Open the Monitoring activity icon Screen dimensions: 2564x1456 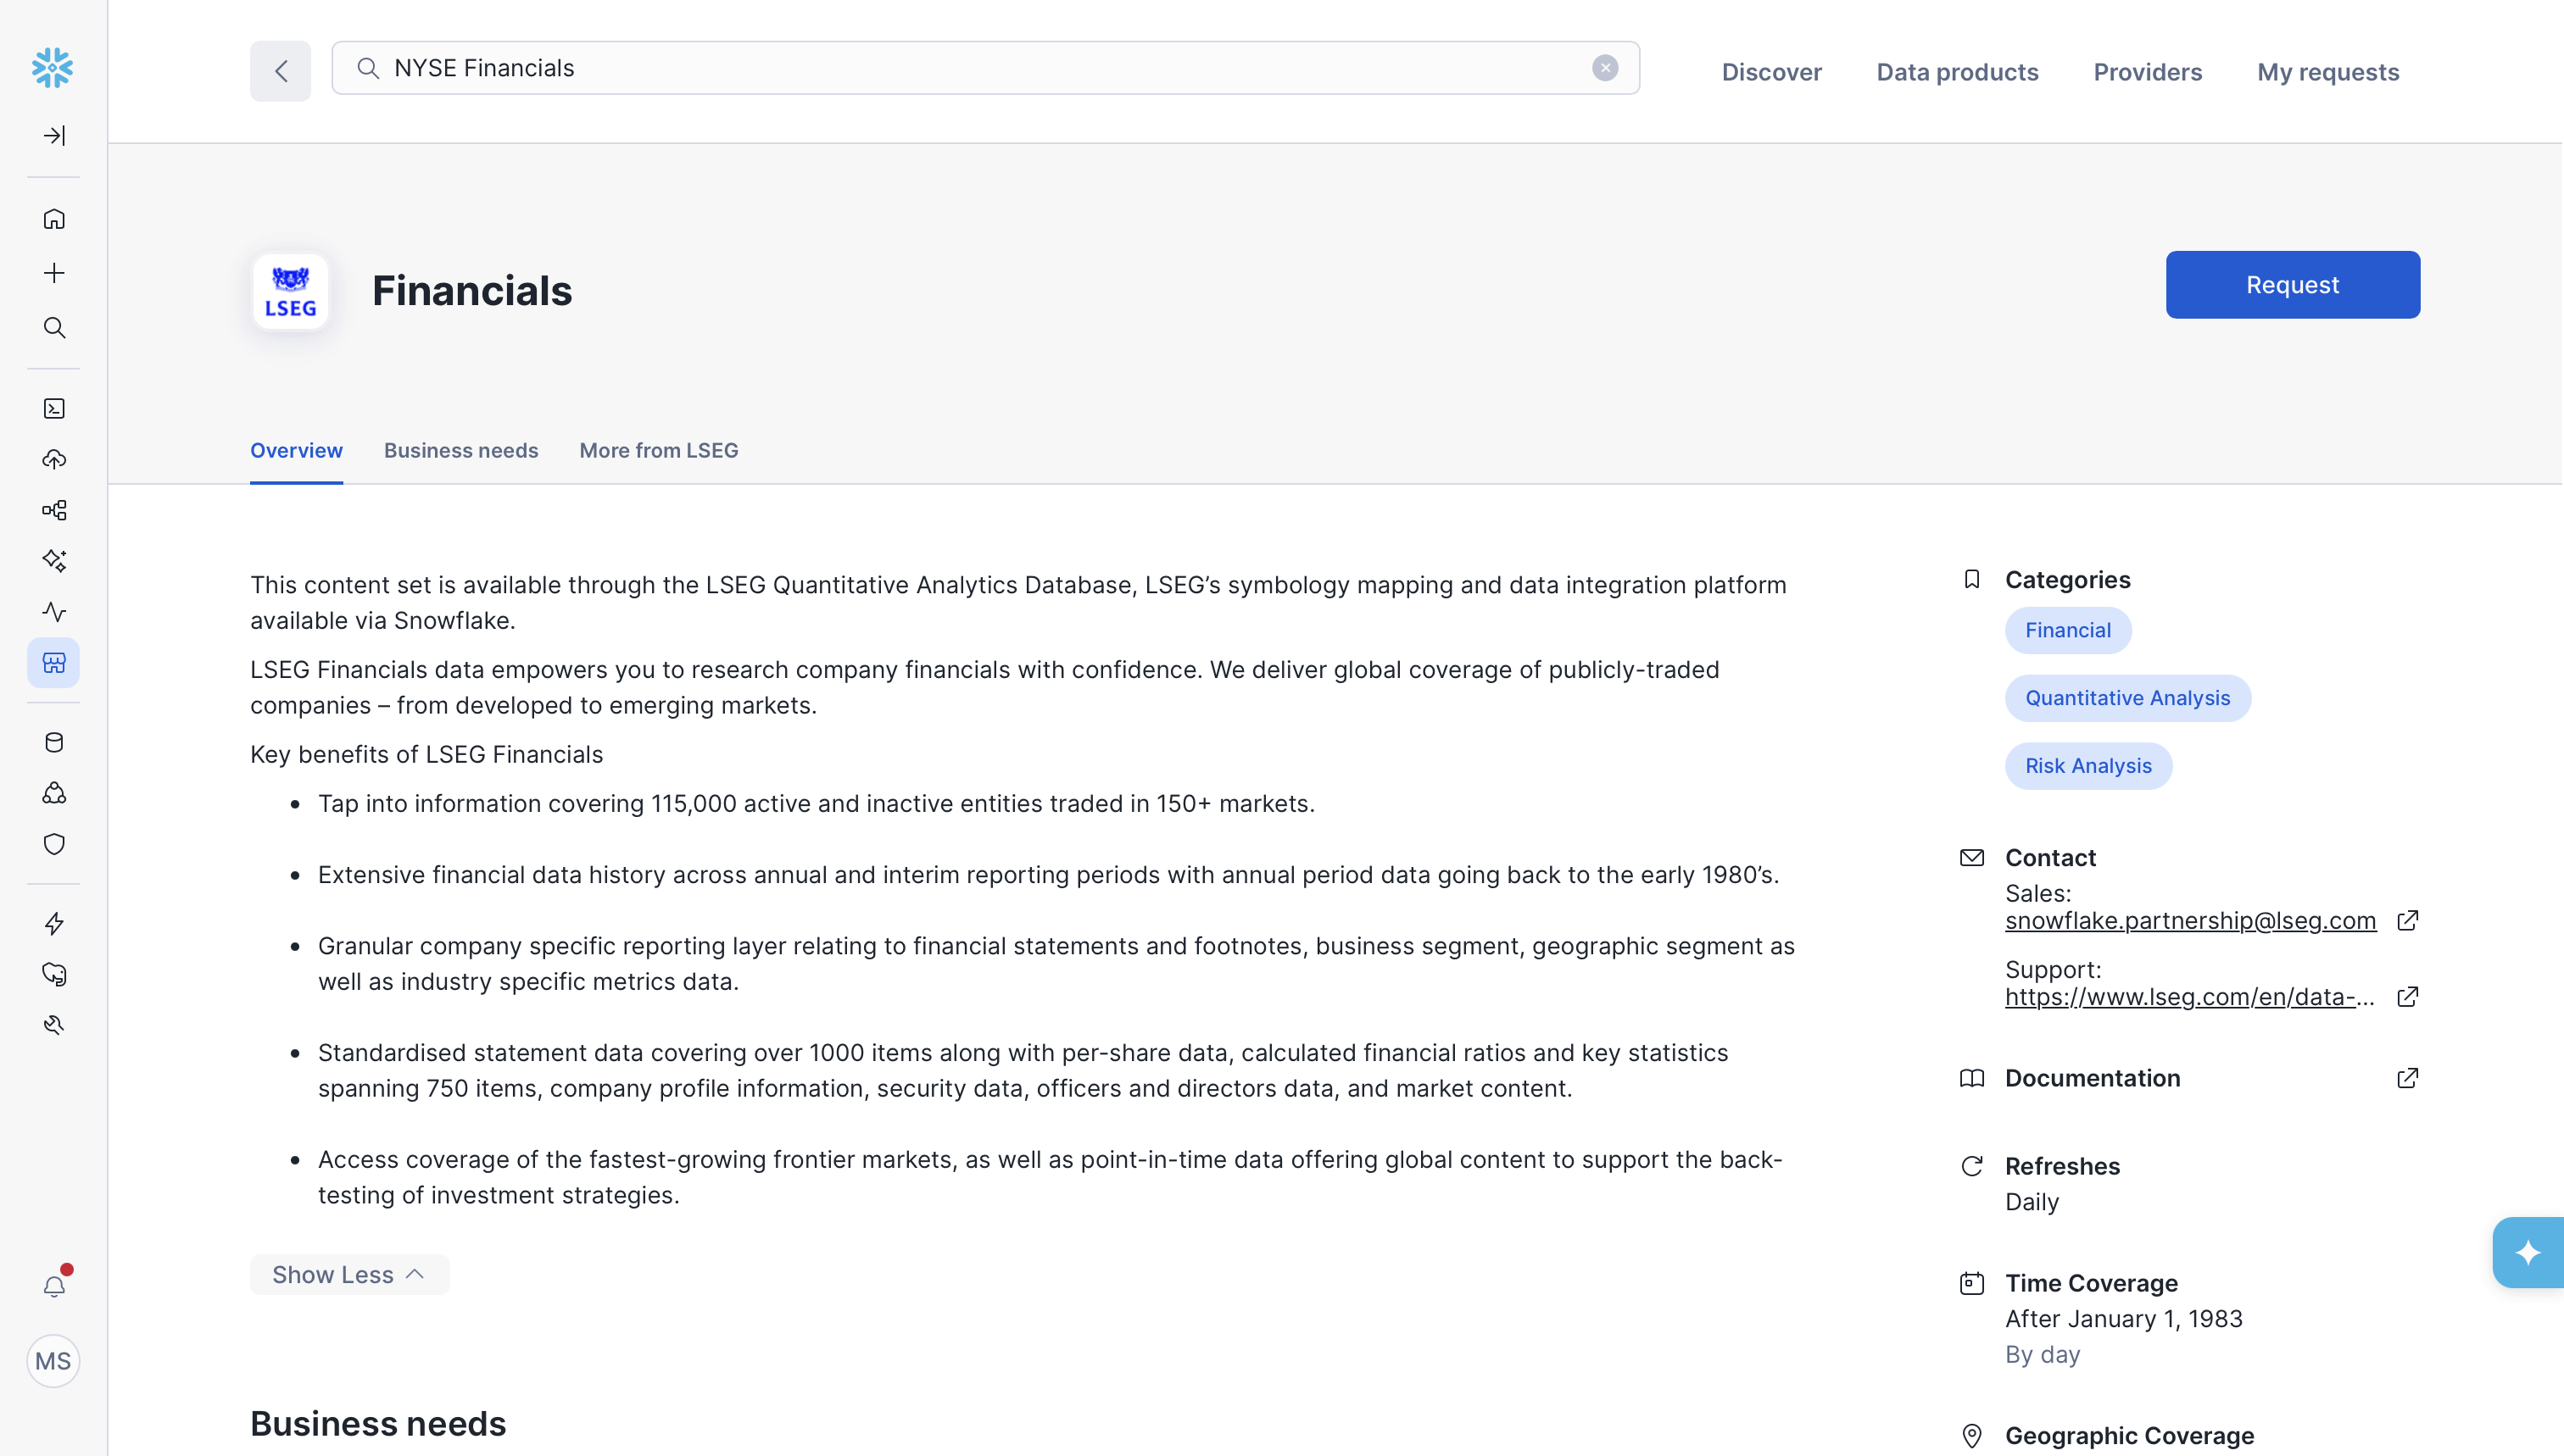(x=54, y=612)
